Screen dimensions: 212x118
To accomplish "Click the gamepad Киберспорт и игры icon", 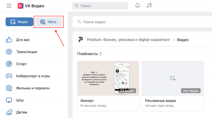I will point(9,76).
